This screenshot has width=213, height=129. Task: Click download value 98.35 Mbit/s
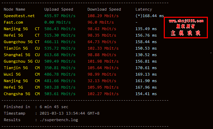[x=102, y=35]
